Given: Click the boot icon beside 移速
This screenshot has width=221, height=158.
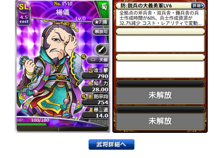Looking at the screenshot, I should pyautogui.click(x=90, y=110).
